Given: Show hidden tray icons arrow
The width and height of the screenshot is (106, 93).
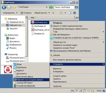Looking at the screenshot, I should click(77, 90).
